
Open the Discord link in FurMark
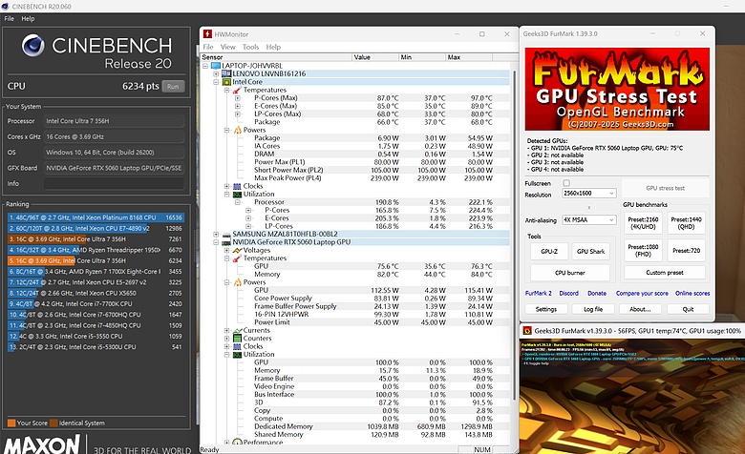click(568, 293)
